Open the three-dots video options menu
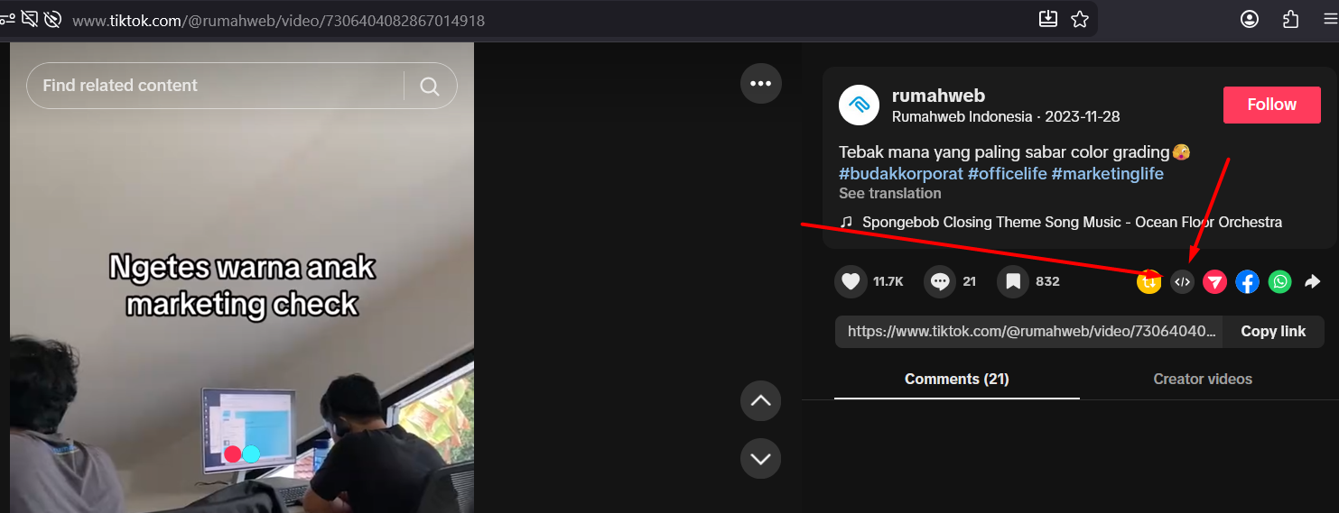 click(x=760, y=84)
